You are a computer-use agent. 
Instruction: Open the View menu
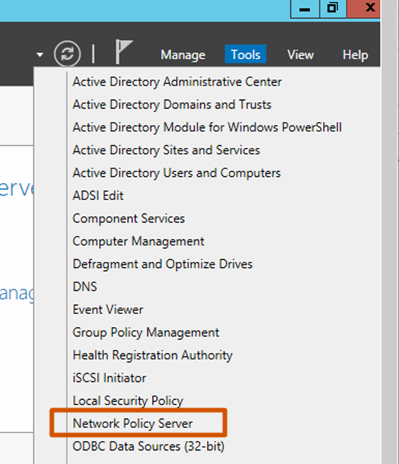(300, 55)
